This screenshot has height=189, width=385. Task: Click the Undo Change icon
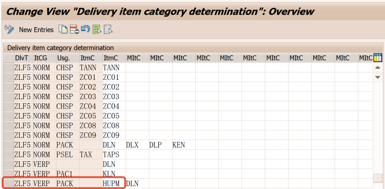(x=86, y=30)
